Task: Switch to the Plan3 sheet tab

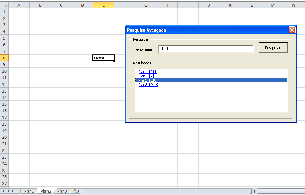Action: [x=62, y=191]
